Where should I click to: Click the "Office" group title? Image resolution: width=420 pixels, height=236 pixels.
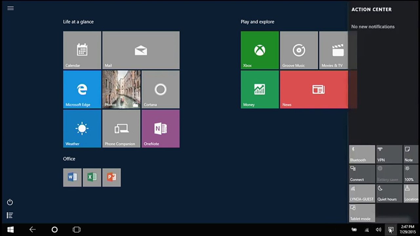pos(69,159)
